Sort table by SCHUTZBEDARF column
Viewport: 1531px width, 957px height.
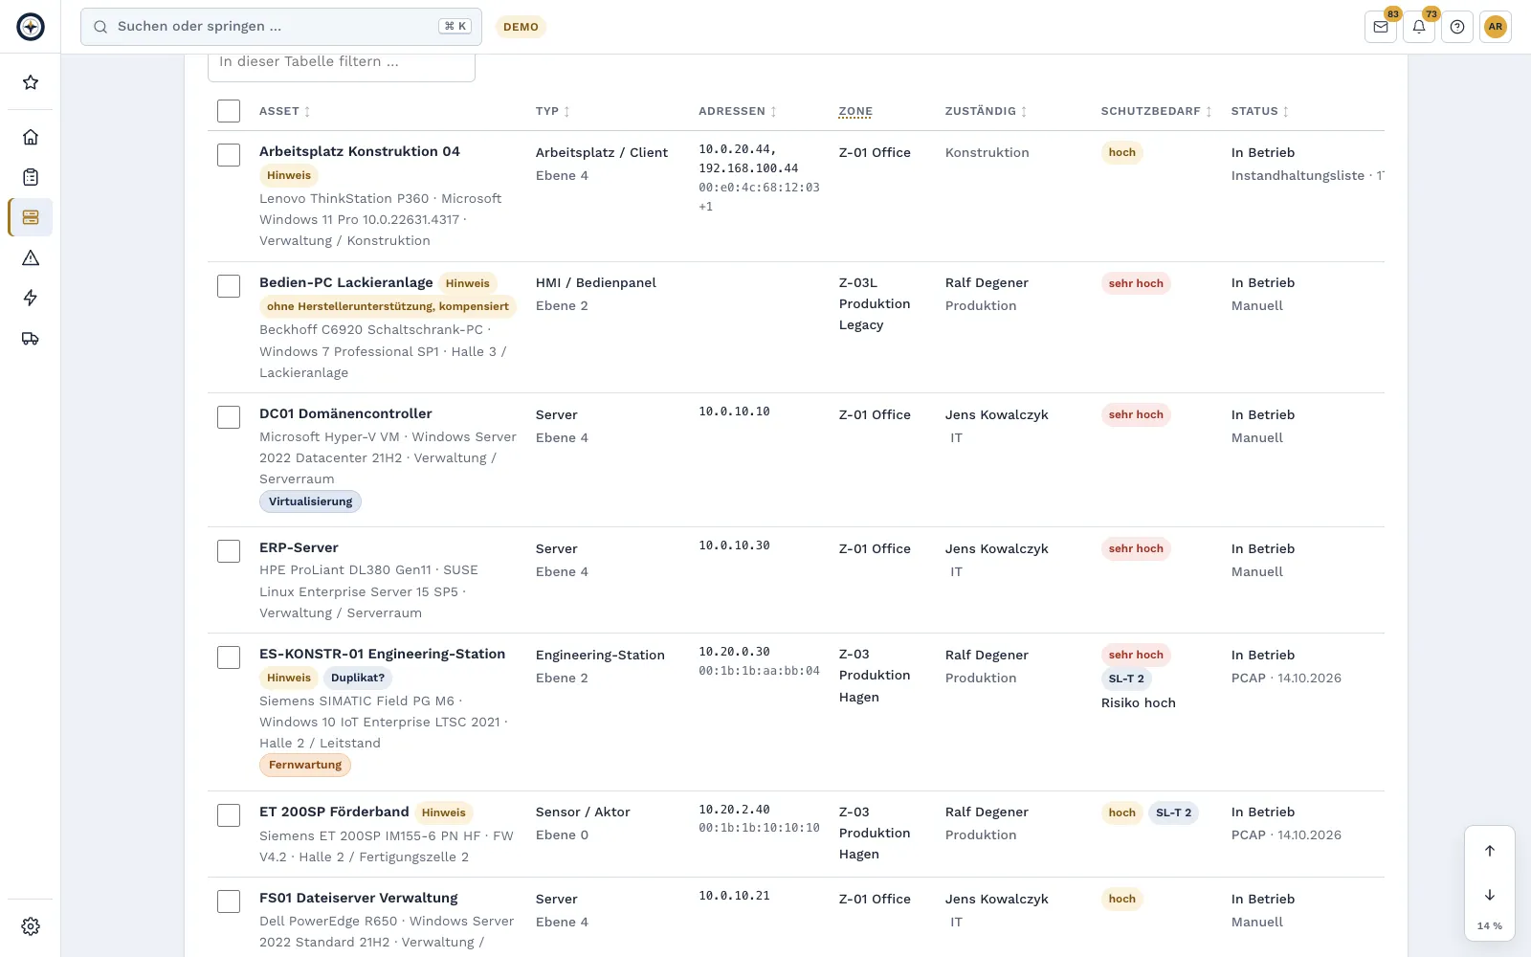tap(1157, 111)
